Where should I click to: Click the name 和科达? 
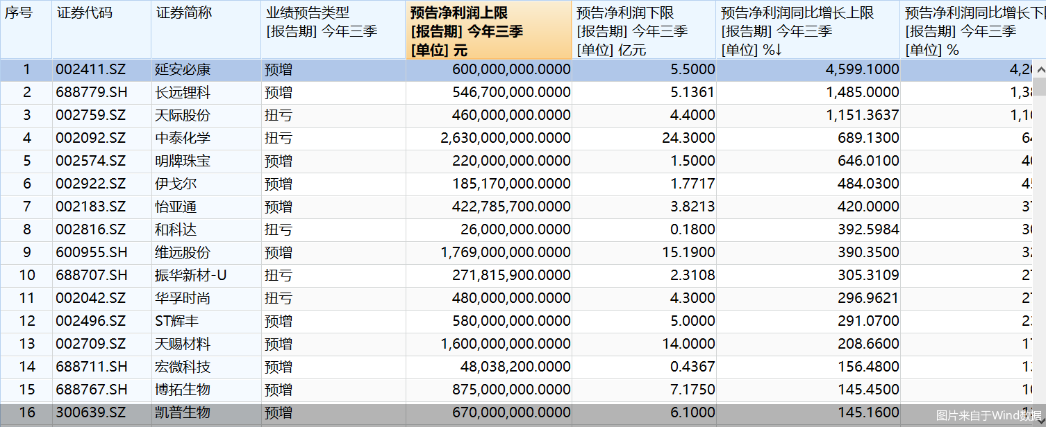point(175,229)
